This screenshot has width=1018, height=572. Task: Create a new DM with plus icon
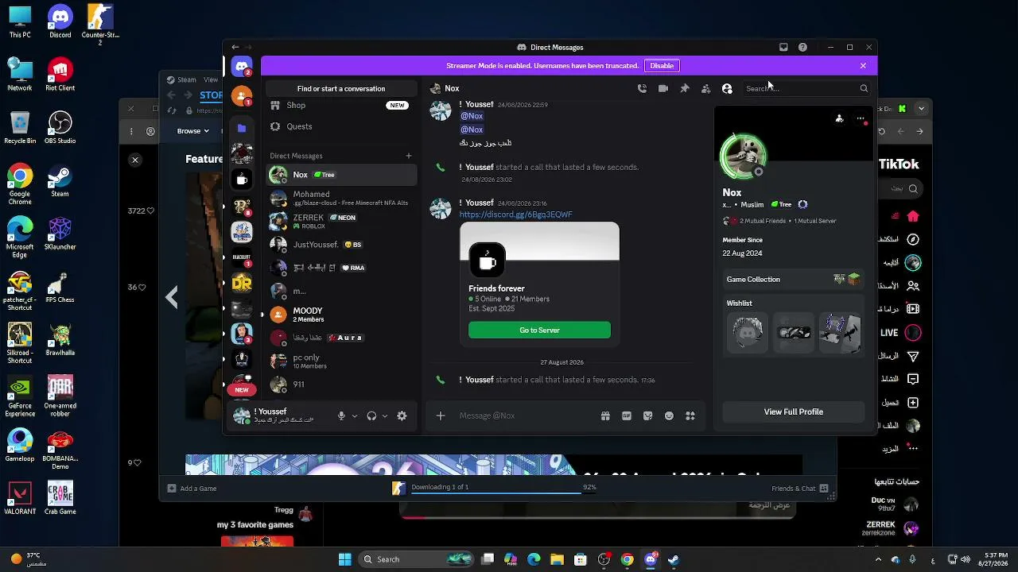click(409, 156)
